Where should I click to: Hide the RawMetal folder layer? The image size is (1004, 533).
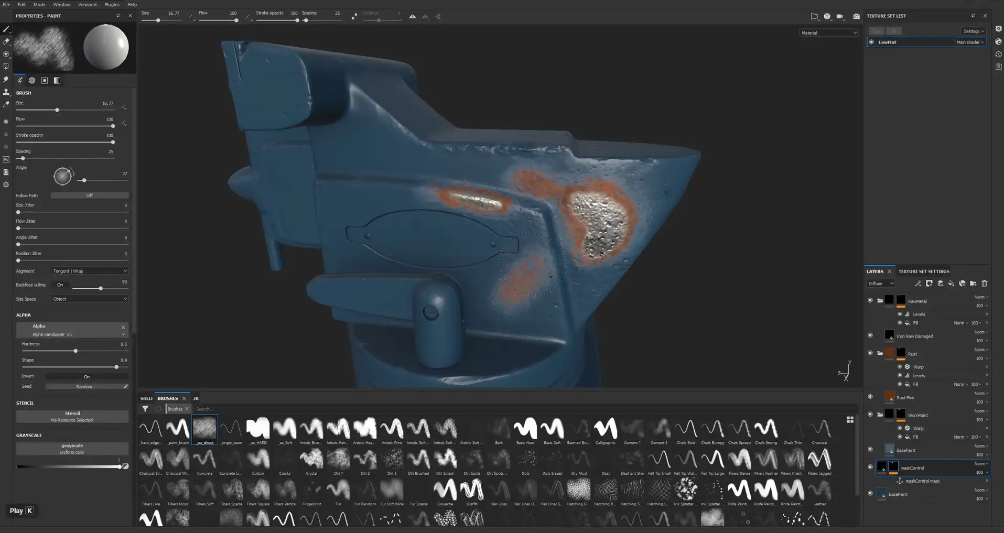pyautogui.click(x=870, y=301)
